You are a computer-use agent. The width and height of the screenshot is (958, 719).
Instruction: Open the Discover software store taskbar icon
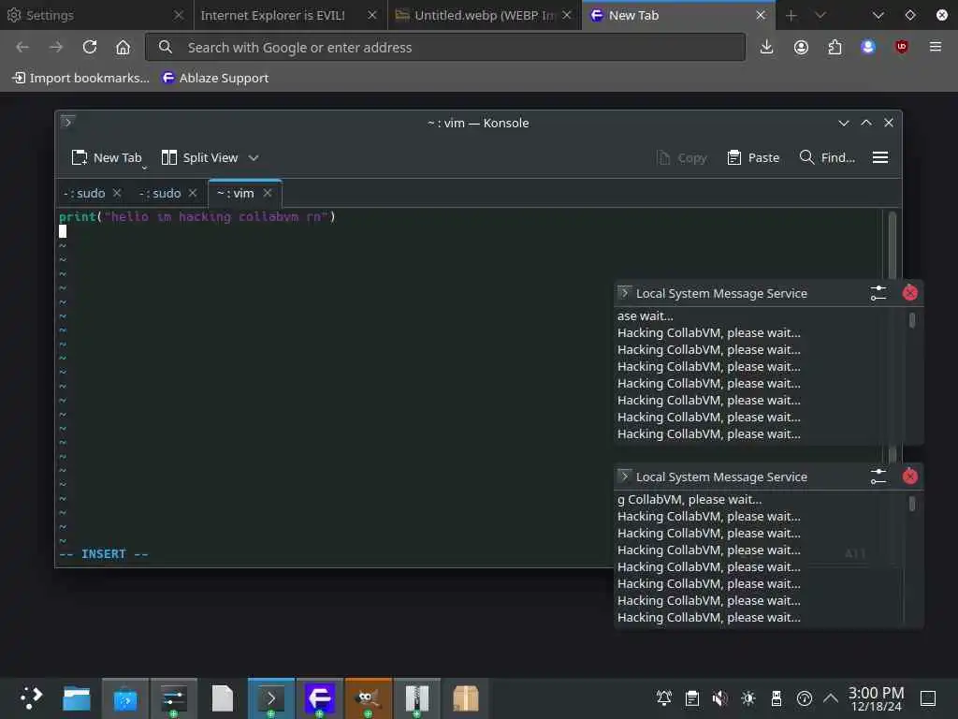point(125,698)
